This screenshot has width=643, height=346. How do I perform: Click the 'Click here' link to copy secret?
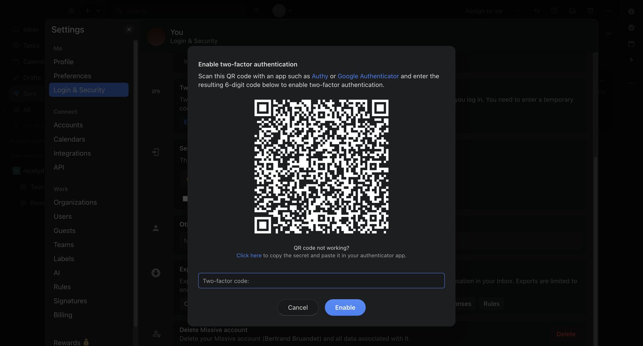point(249,255)
